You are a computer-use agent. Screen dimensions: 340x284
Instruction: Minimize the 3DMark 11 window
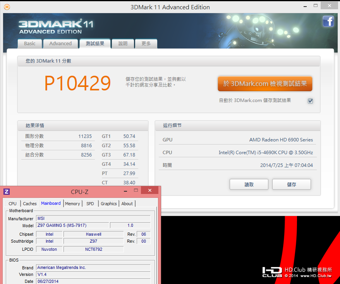click(x=305, y=7)
